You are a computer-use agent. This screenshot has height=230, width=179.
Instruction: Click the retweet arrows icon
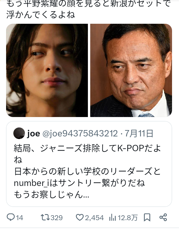46,217
